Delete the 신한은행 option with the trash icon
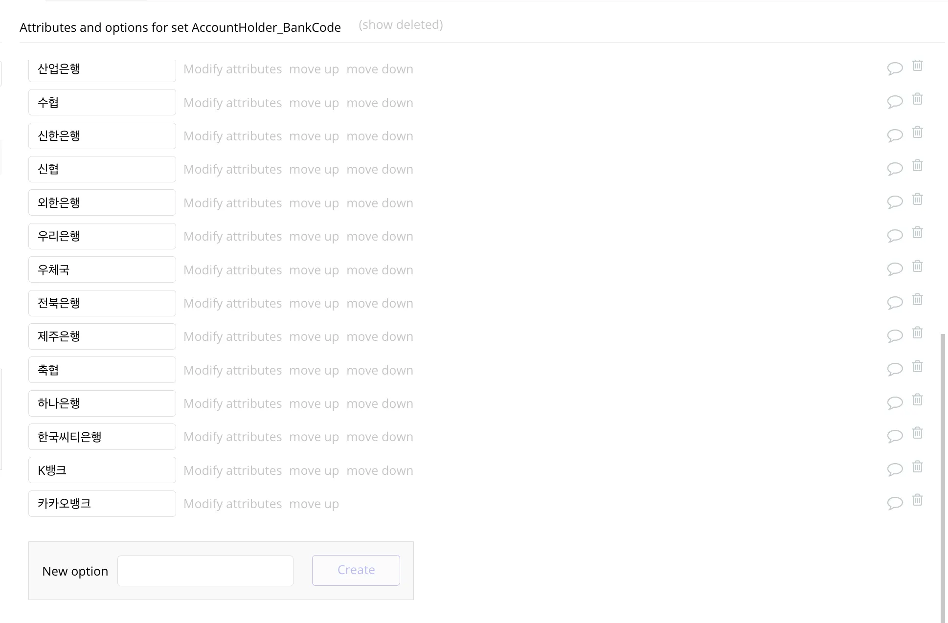This screenshot has width=948, height=623. 917,133
